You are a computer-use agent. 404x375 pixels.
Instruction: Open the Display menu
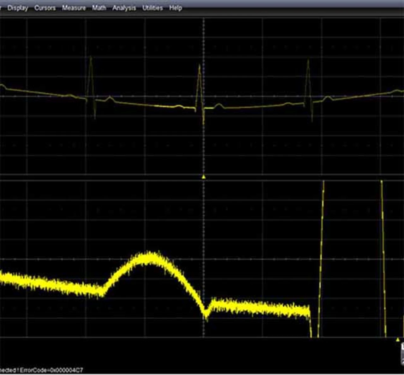pyautogui.click(x=18, y=8)
